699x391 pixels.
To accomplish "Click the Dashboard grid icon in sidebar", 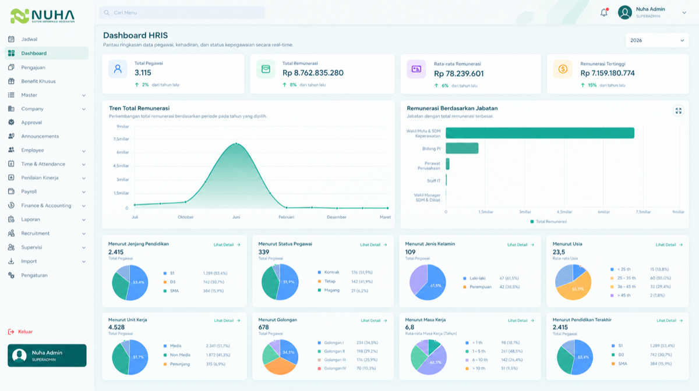I will point(11,53).
